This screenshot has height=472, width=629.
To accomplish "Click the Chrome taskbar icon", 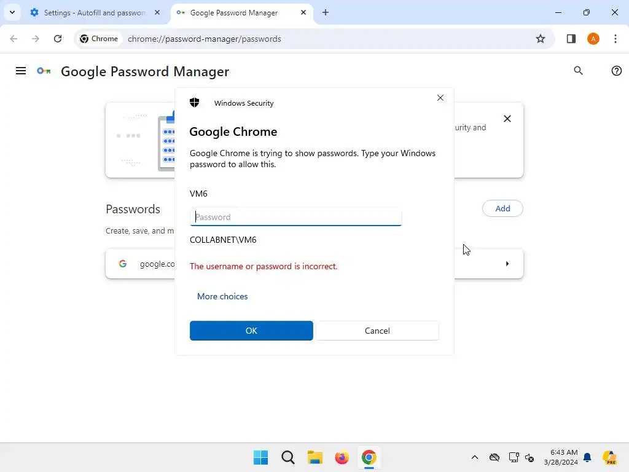I will [369, 457].
